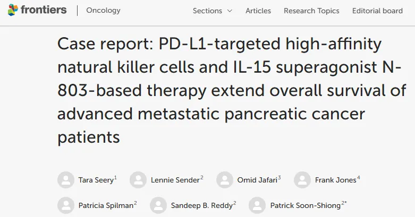
Task: Open Omid Jafari's avatar icon
Action: [x=225, y=180]
